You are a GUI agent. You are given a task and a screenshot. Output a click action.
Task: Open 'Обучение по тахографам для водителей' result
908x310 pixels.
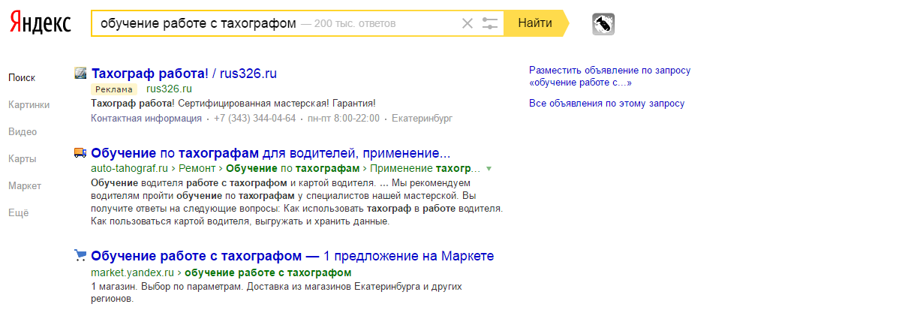(x=270, y=152)
